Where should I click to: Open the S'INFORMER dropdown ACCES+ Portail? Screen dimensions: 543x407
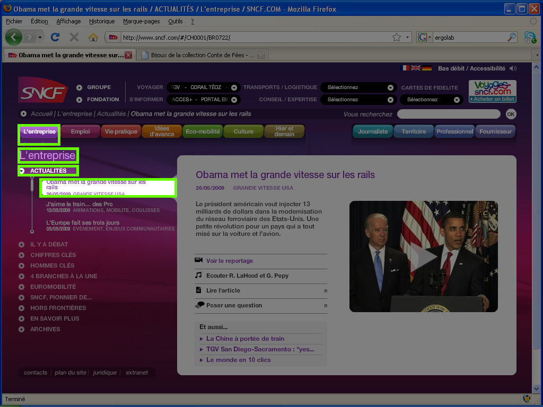click(x=203, y=100)
